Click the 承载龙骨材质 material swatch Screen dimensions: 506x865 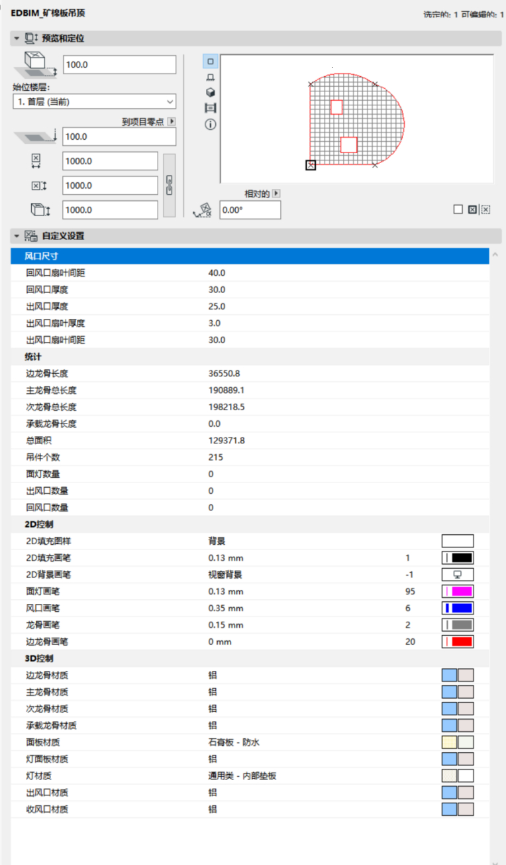[458, 726]
